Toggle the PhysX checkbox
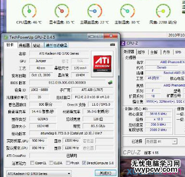The image size is (185, 177). tap(68, 163)
